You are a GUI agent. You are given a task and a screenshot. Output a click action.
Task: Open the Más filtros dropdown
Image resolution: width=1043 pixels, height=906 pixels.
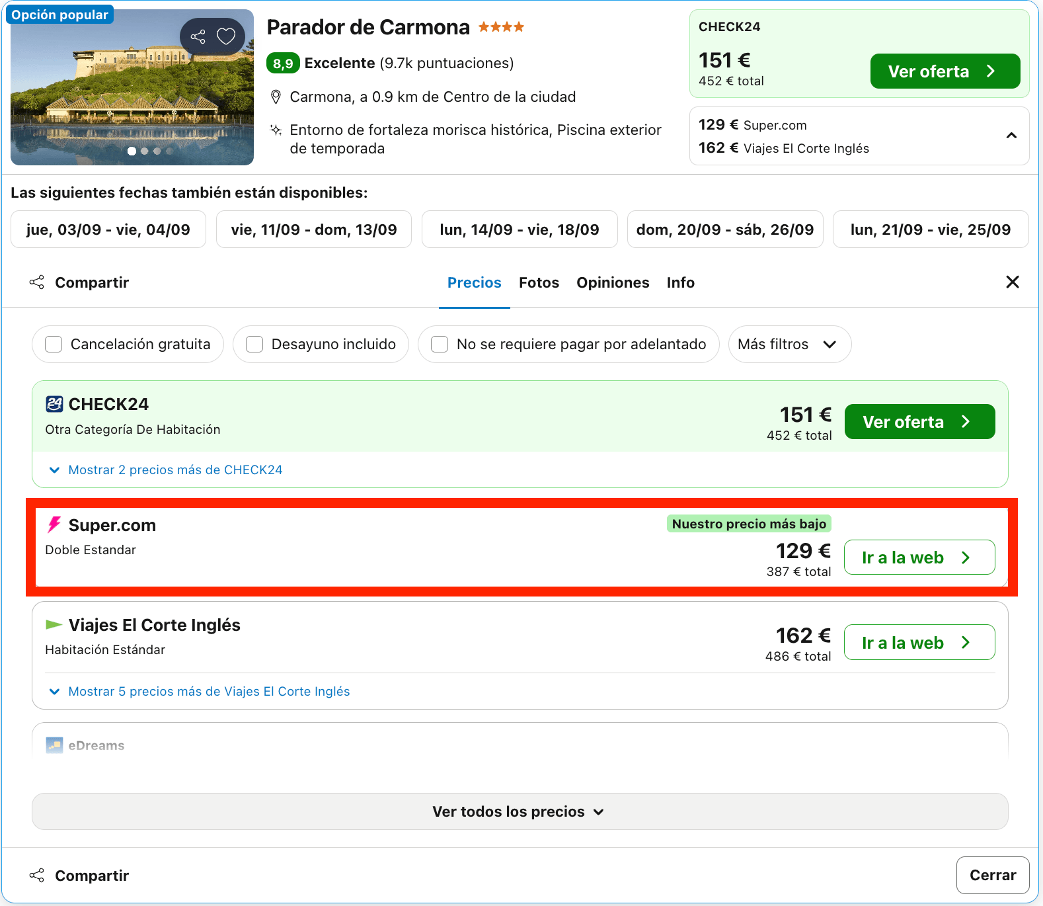(x=790, y=345)
